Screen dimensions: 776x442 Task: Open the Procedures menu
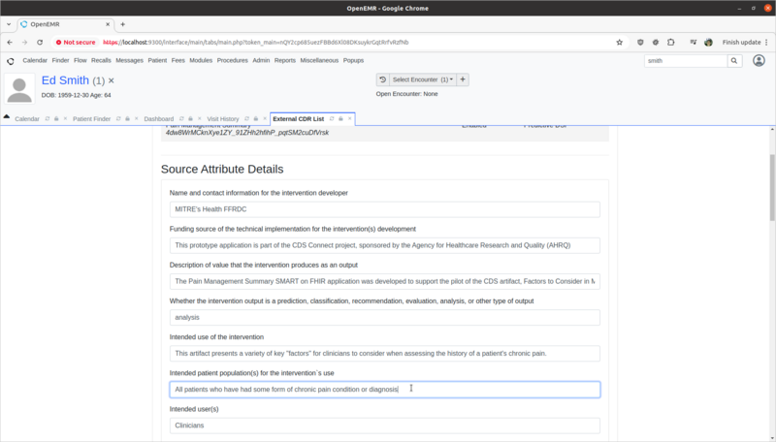232,60
